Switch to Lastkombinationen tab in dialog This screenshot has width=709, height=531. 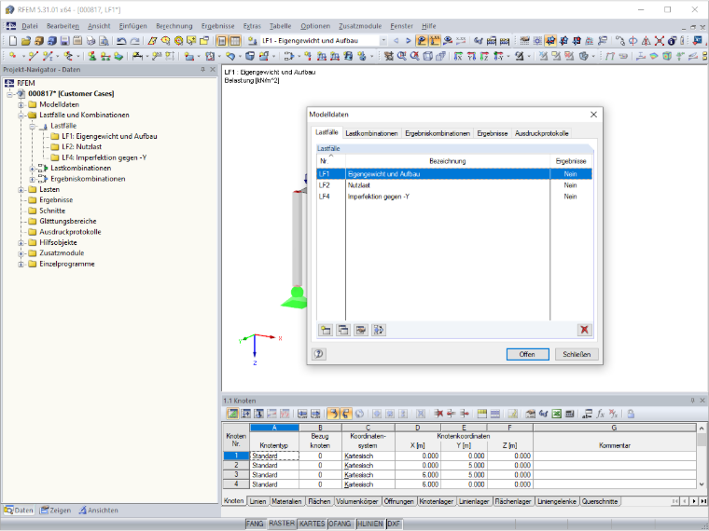371,133
